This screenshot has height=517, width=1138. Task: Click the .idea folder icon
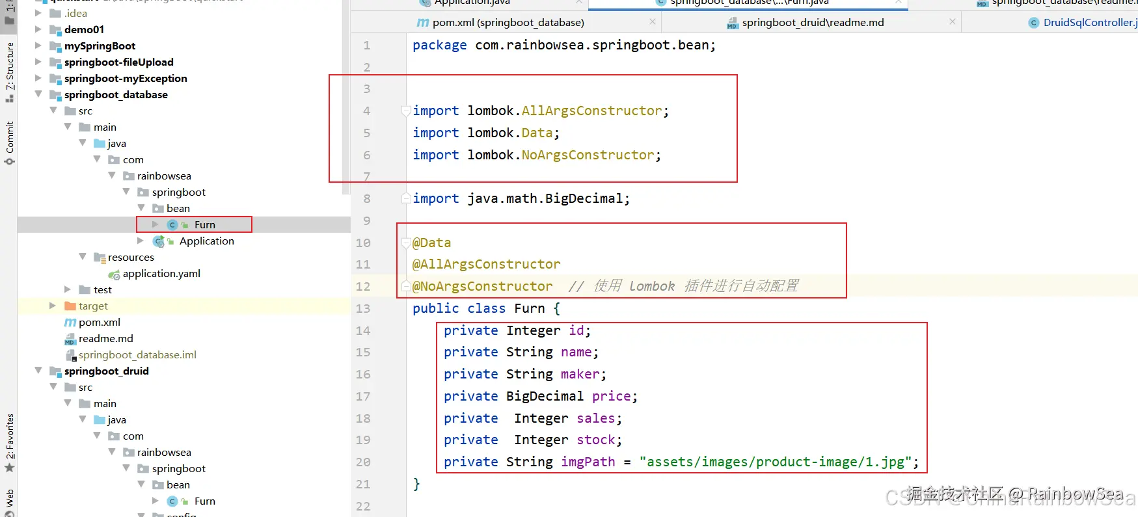55,13
